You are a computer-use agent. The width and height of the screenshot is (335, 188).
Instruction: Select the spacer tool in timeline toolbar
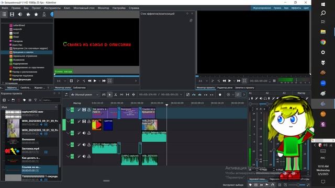click(121, 95)
